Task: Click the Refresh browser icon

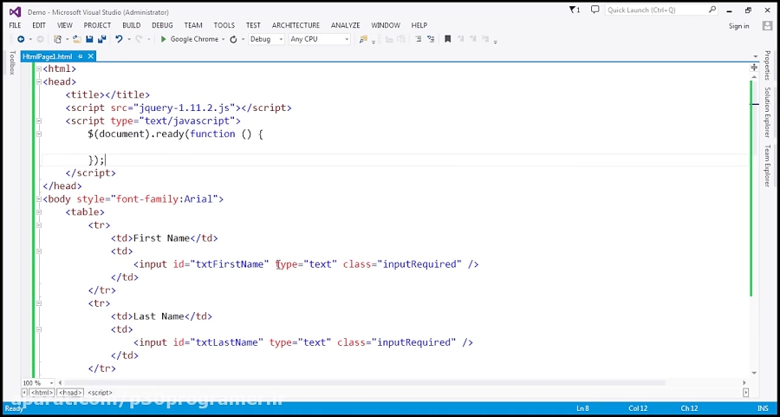Action: [x=233, y=39]
